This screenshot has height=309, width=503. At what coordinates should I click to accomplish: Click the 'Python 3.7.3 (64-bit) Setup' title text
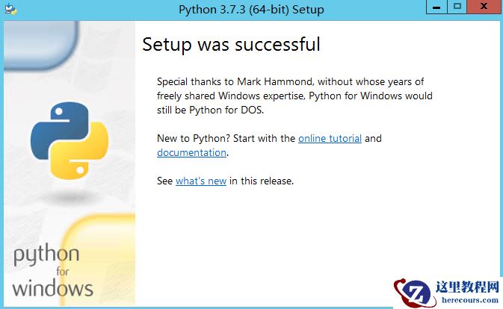click(x=251, y=10)
